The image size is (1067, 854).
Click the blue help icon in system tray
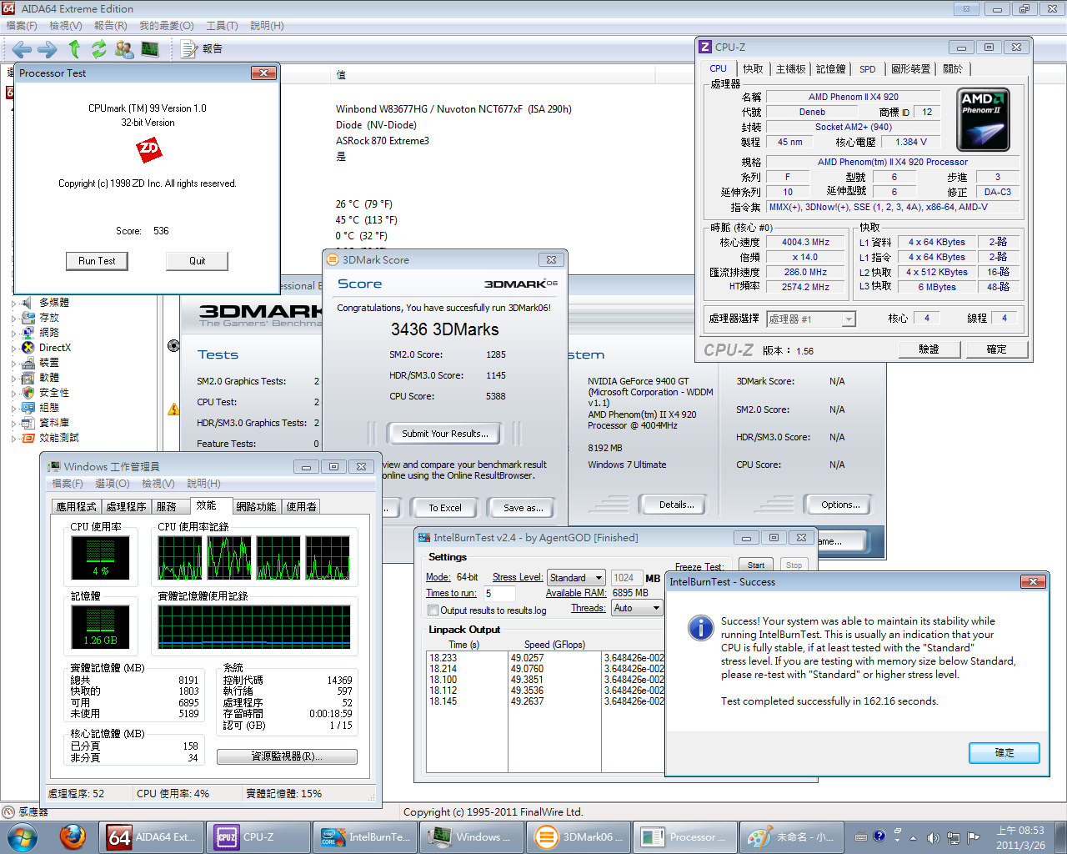coord(879,836)
